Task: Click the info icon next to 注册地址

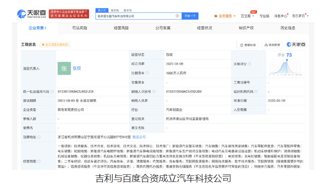Action: pos(39,137)
